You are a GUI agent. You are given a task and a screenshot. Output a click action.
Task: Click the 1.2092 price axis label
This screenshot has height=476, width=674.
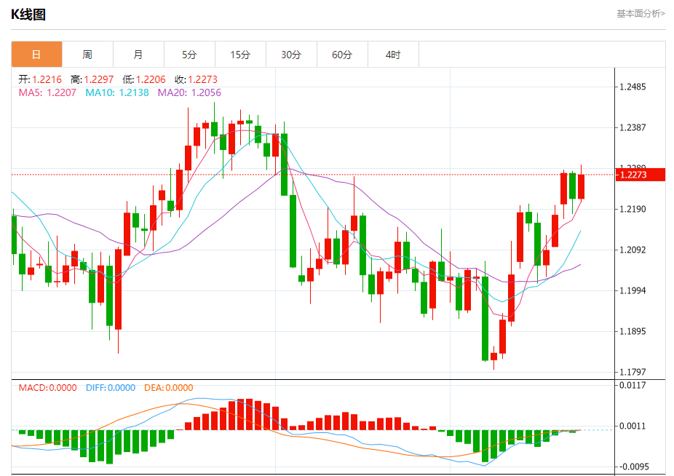(x=633, y=250)
